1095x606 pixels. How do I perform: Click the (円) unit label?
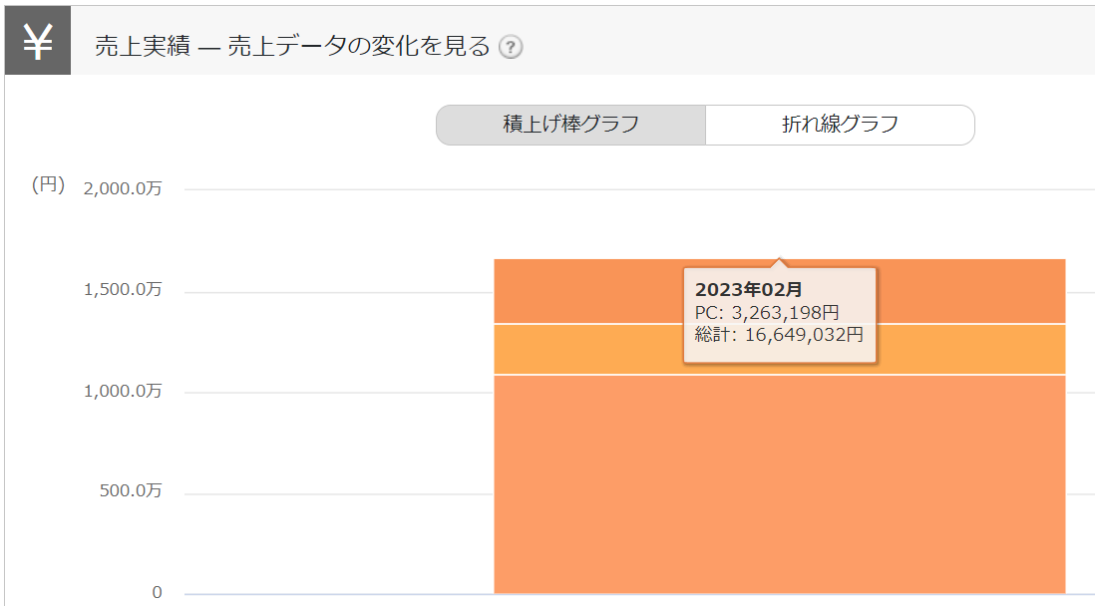48,184
